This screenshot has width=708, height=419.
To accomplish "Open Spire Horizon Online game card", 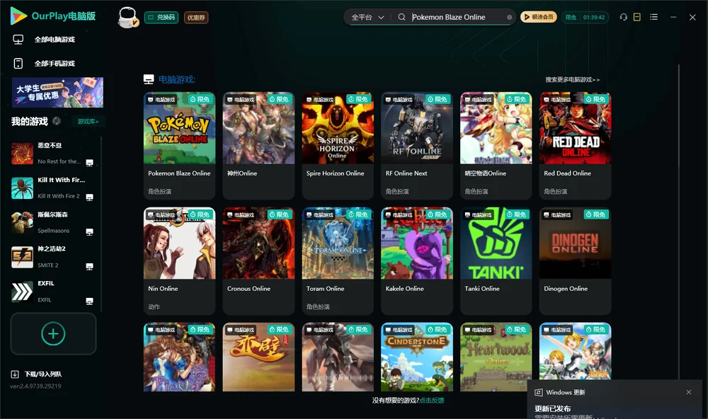I will pyautogui.click(x=338, y=145).
